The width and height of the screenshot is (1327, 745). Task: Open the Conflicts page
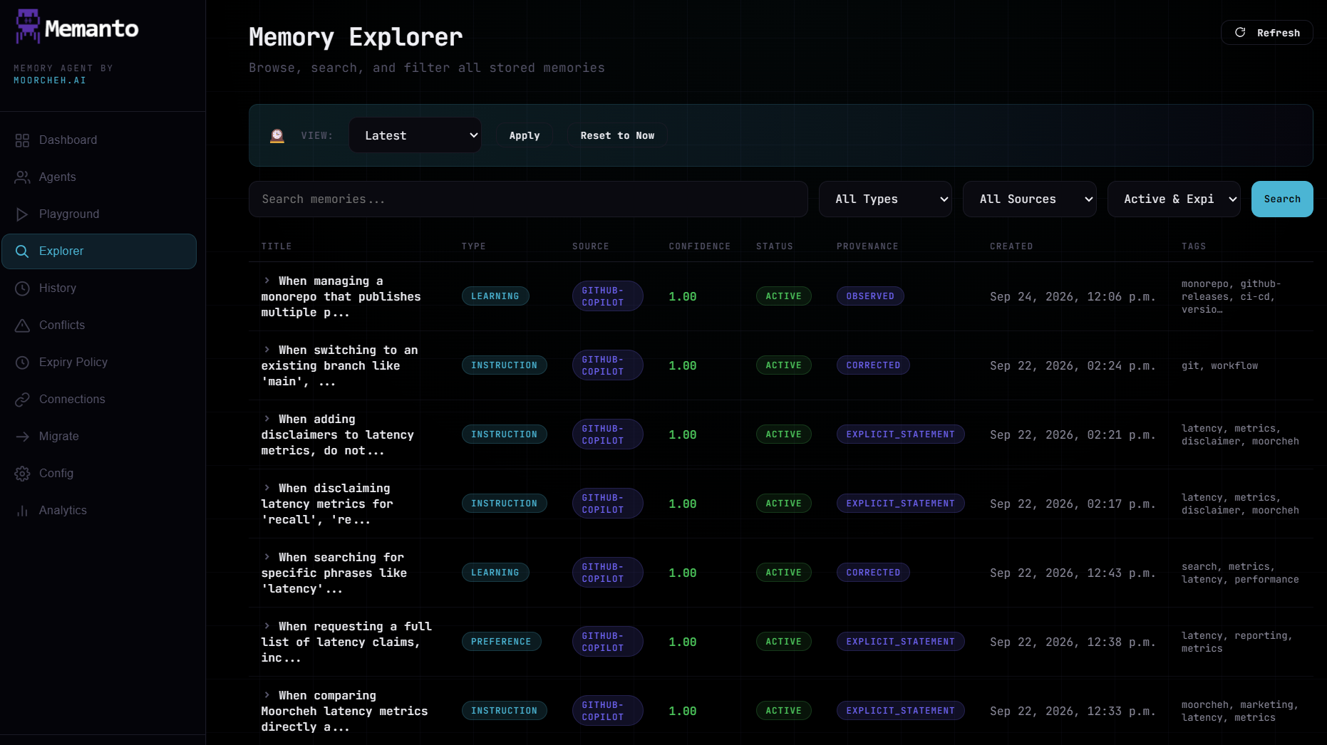tap(99, 325)
